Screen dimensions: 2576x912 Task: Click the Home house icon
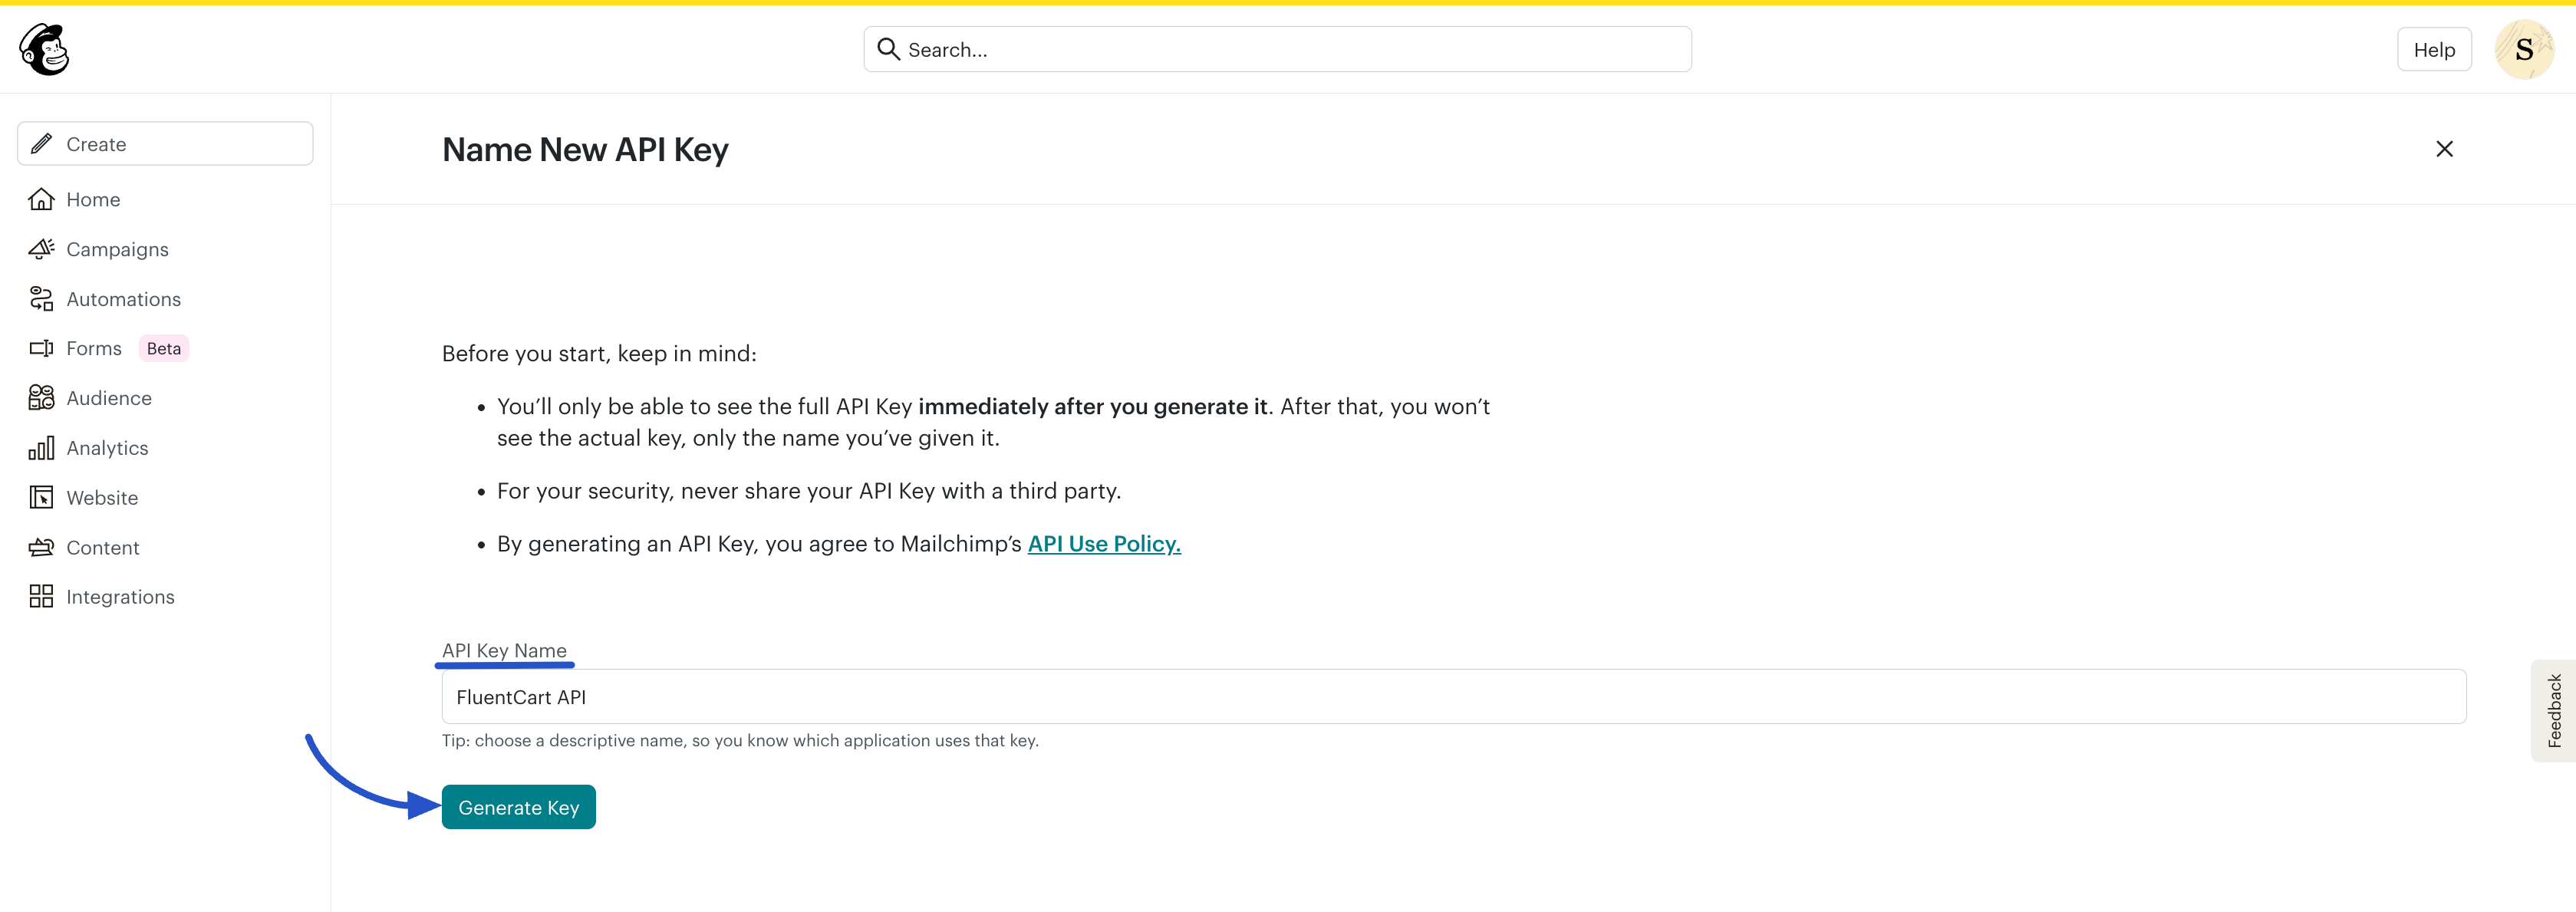[41, 199]
